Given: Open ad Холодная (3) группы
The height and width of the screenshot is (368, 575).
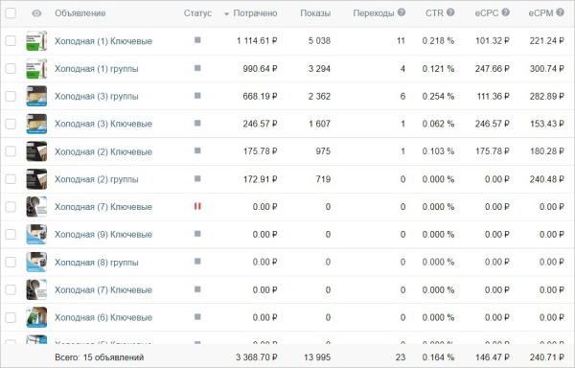Looking at the screenshot, I should [97, 97].
